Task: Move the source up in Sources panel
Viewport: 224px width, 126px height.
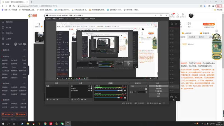Action: click(82, 99)
